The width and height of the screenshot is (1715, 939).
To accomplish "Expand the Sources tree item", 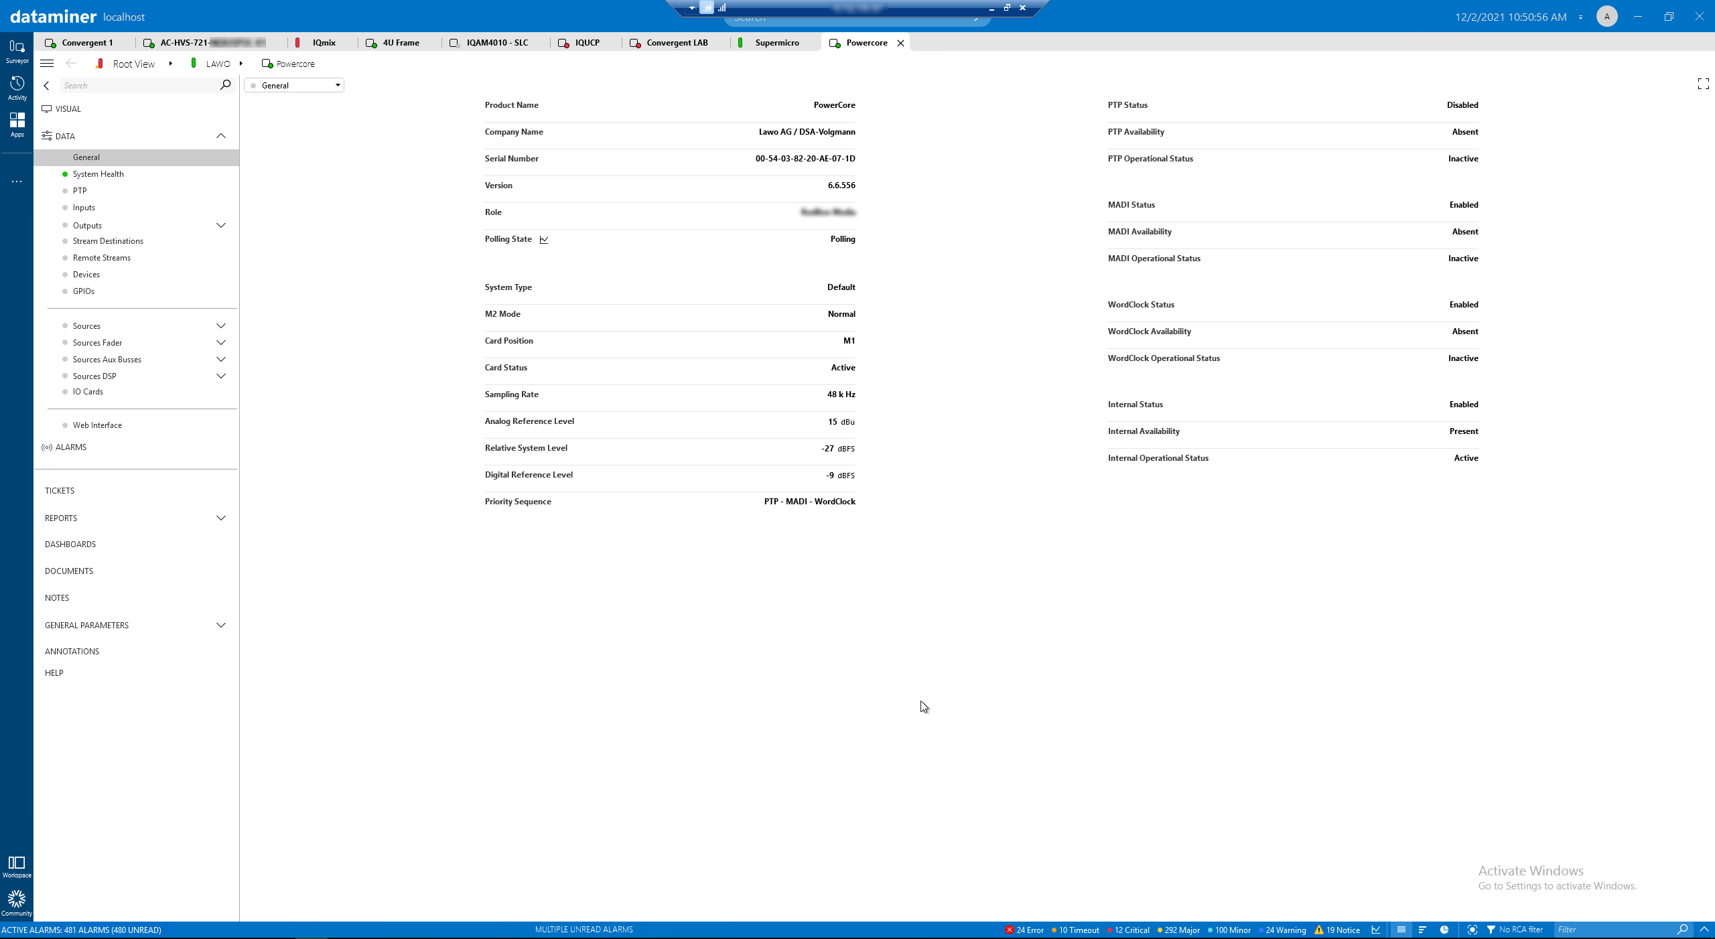I will pyautogui.click(x=220, y=326).
